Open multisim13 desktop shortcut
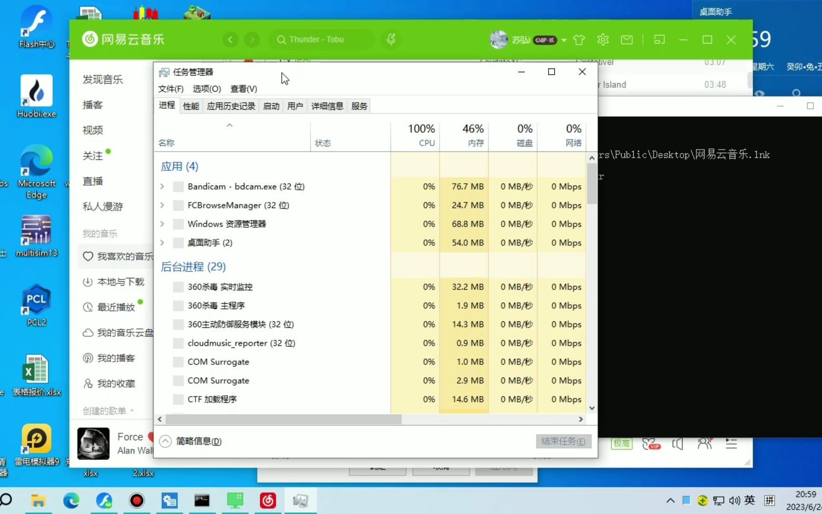The height and width of the screenshot is (514, 822). (x=37, y=237)
